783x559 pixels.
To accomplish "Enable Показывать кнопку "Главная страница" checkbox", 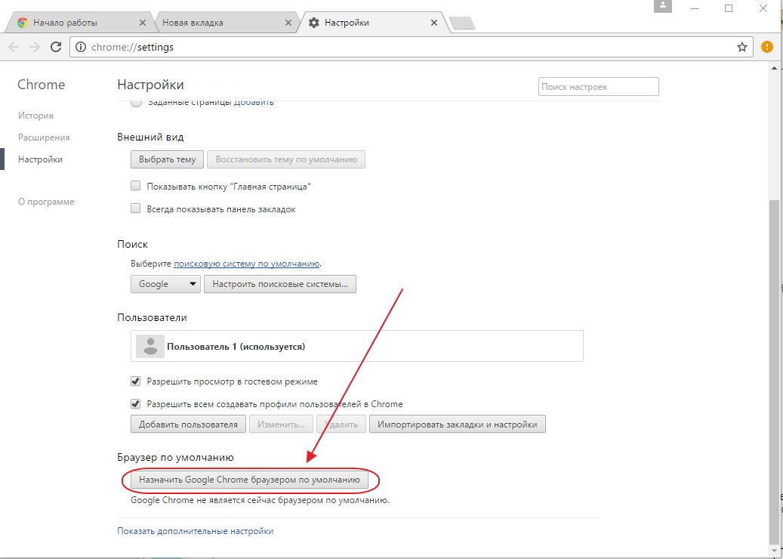I will [136, 186].
